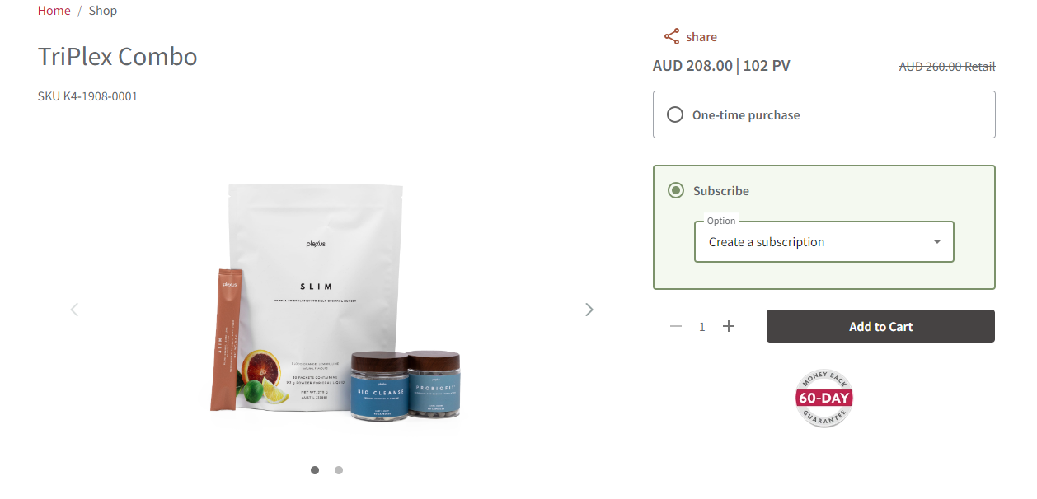Jump to second carousel dot indicator
The height and width of the screenshot is (499, 1037).
coord(339,470)
